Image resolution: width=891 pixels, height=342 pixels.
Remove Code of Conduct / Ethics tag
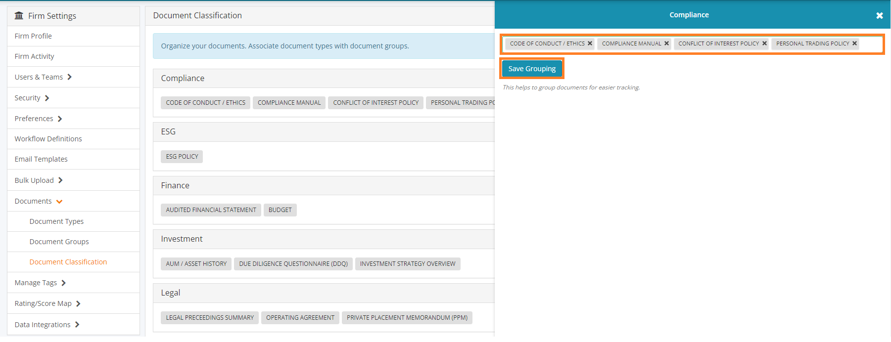tap(590, 43)
